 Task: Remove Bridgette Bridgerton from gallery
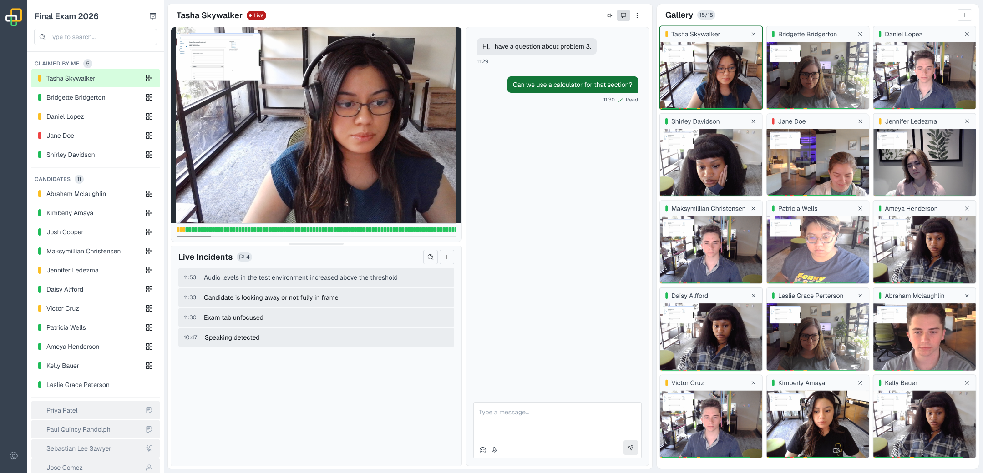860,34
